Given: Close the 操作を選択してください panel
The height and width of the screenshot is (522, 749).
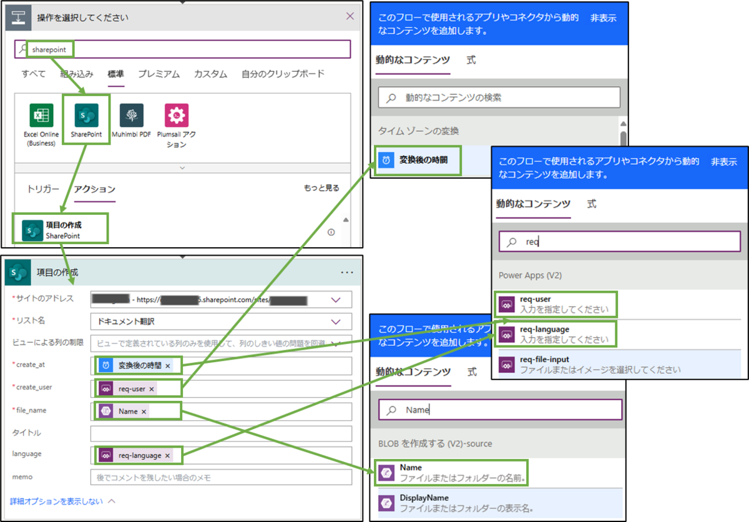Looking at the screenshot, I should 350,17.
